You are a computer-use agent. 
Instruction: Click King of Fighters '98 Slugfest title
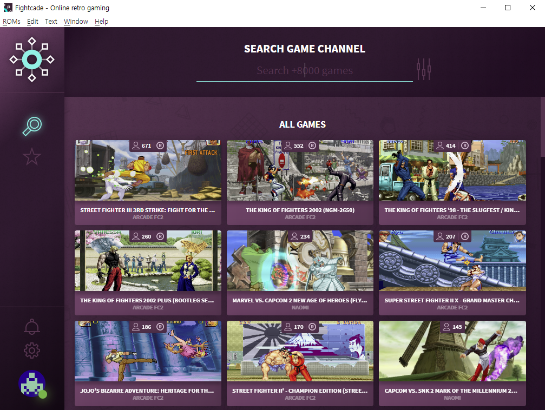[x=452, y=210]
